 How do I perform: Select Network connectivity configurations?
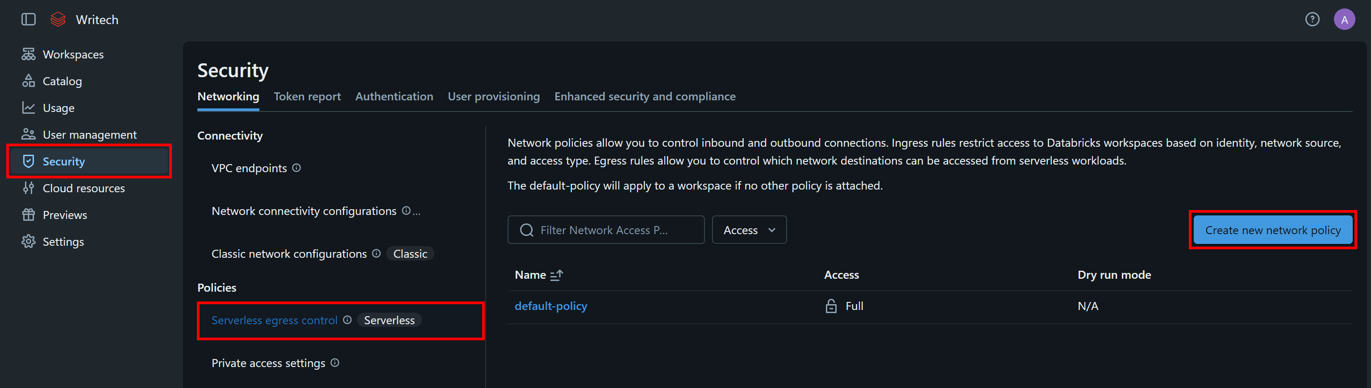coord(304,211)
